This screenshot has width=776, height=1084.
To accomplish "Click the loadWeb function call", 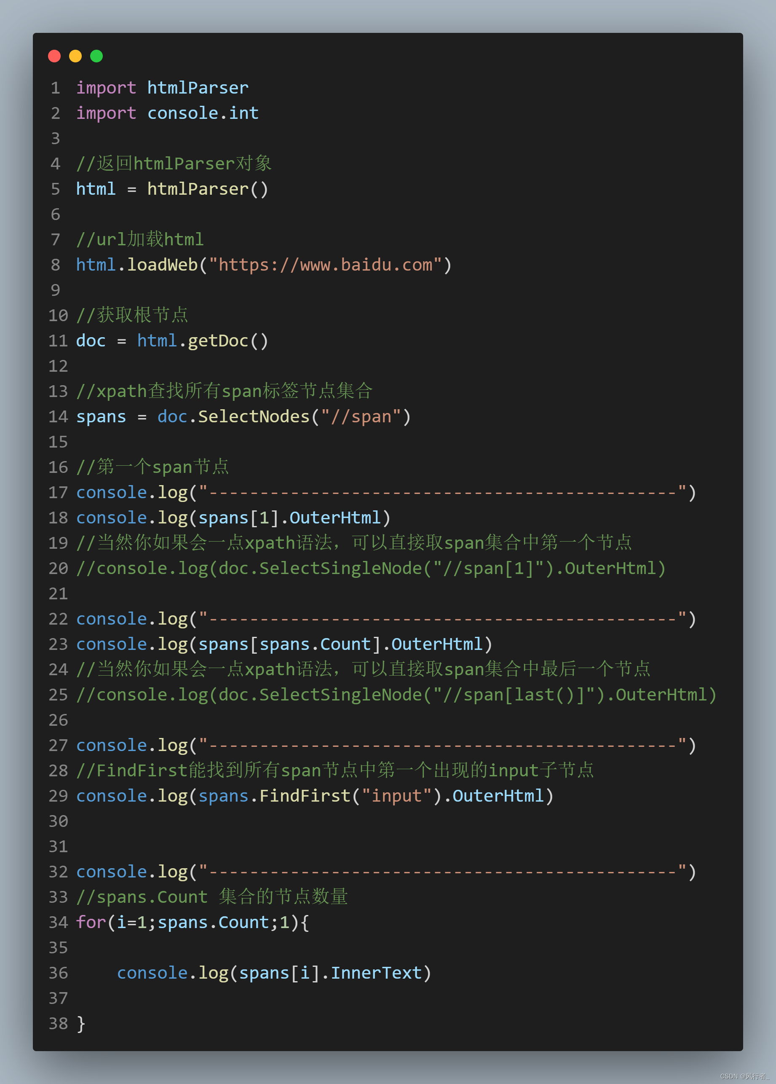I will [163, 265].
